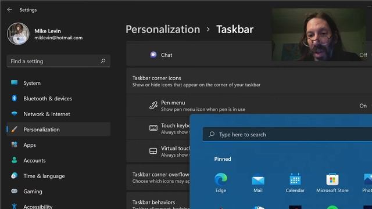
Task: Click the Touch keyboard icon
Action: click(x=153, y=128)
